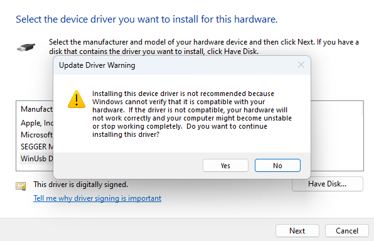Click the USB connector hardware icon
The height and width of the screenshot is (241, 374).
click(x=26, y=47)
